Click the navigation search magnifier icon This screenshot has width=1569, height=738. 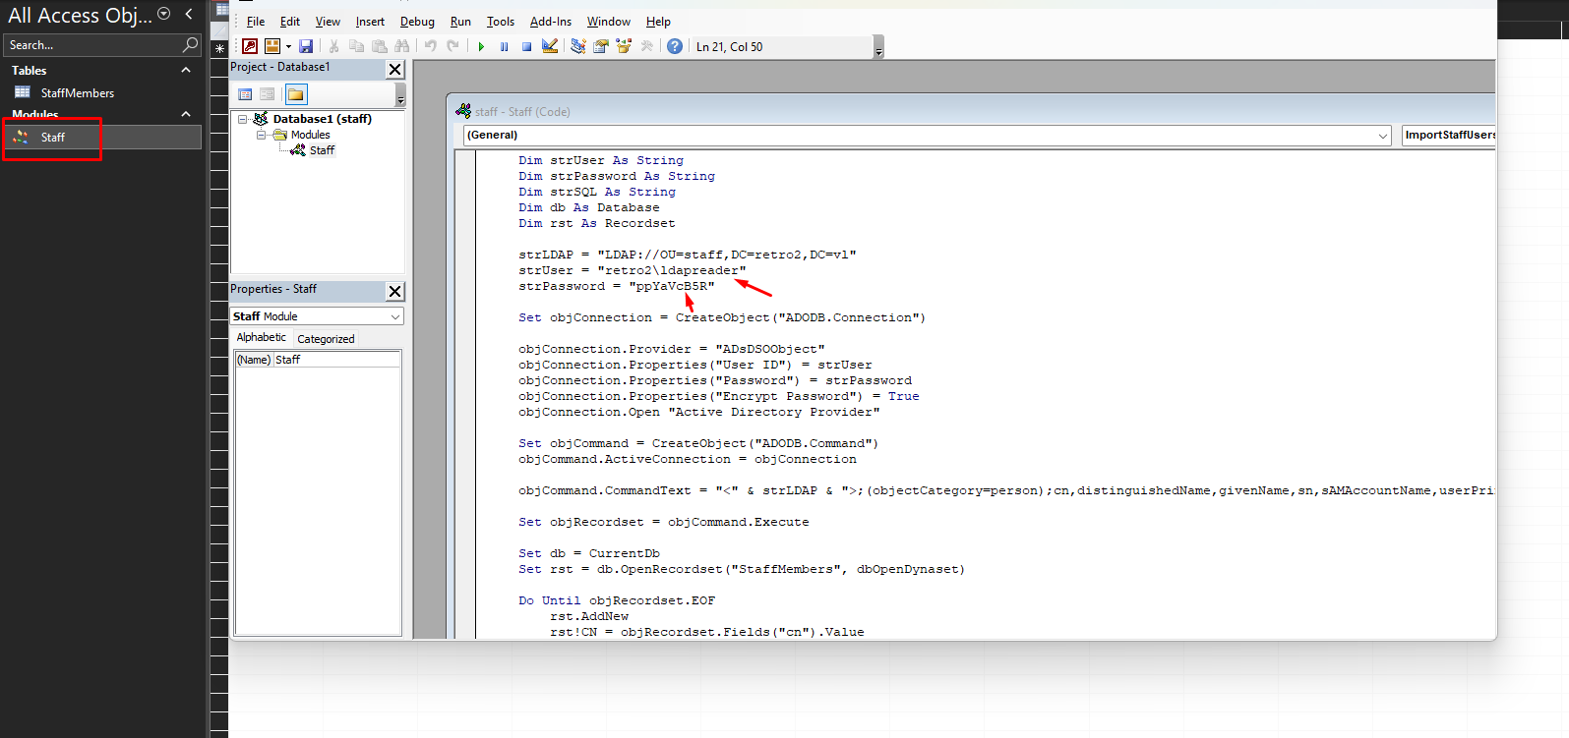click(x=191, y=45)
